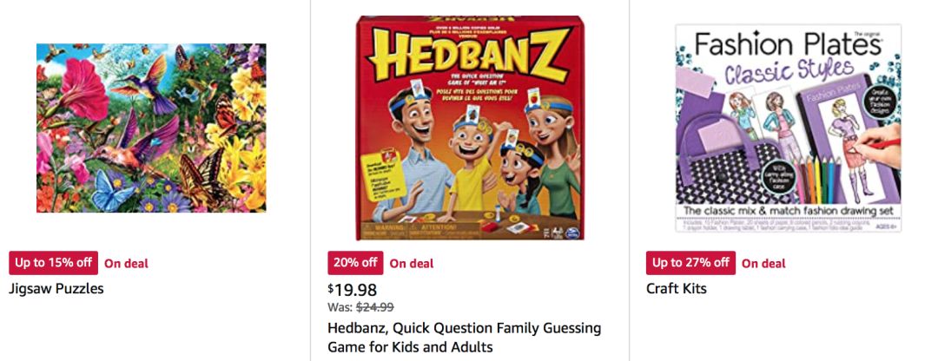Image resolution: width=938 pixels, height=361 pixels.
Task: Open the Fashion Plates product image
Action: 789,128
